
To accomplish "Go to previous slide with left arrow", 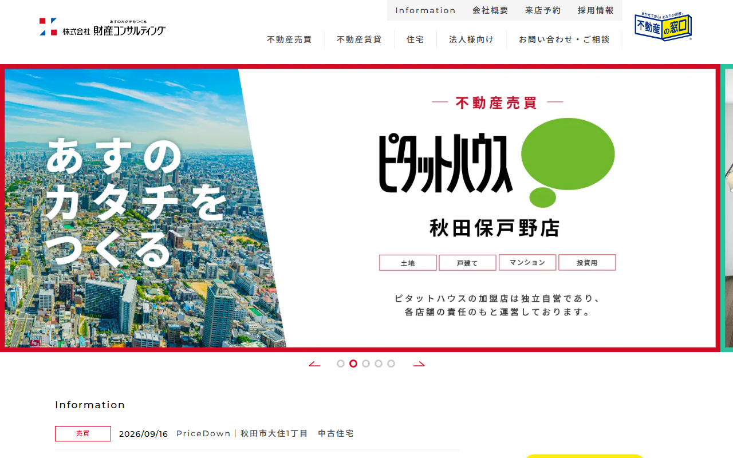I will click(314, 364).
